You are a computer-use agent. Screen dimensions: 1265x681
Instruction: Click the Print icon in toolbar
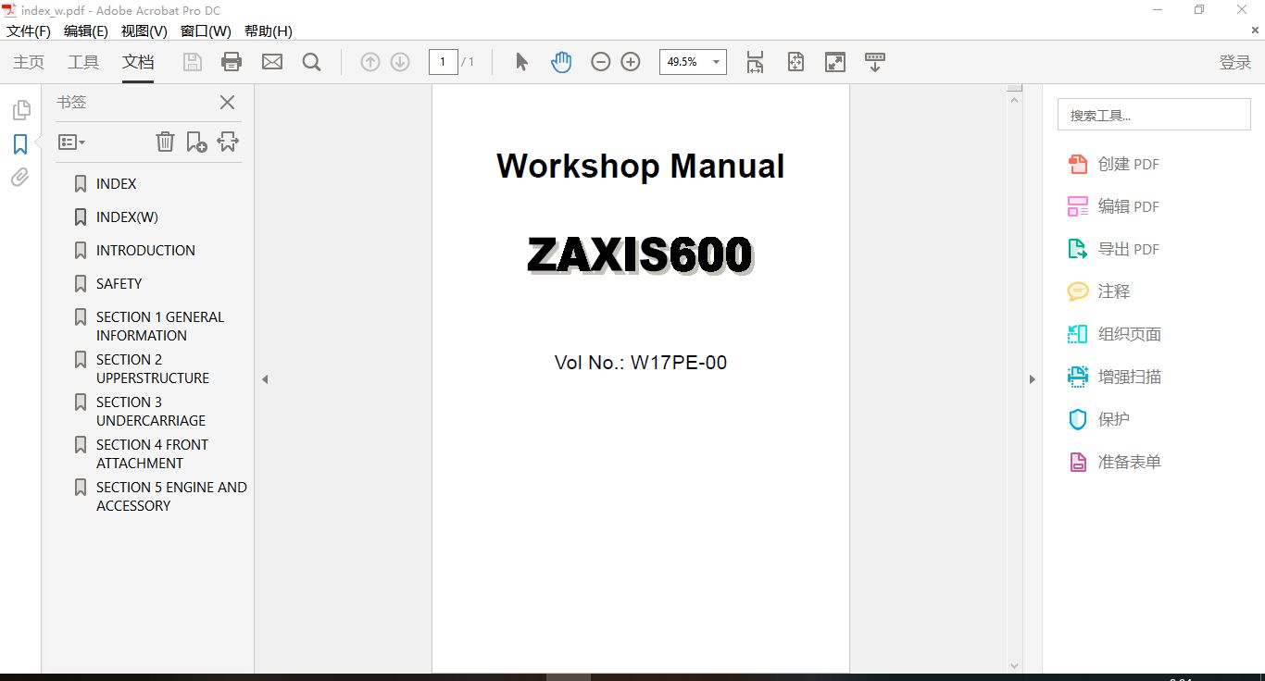pos(232,62)
